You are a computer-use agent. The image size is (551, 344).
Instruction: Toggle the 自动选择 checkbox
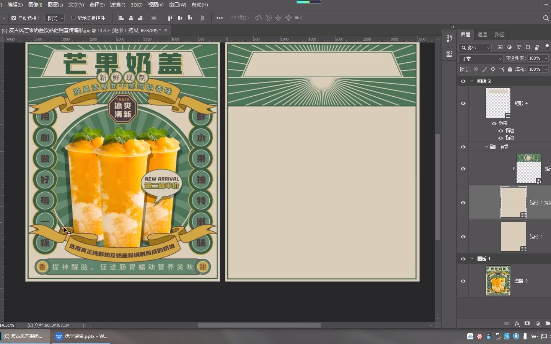[x=14, y=18]
